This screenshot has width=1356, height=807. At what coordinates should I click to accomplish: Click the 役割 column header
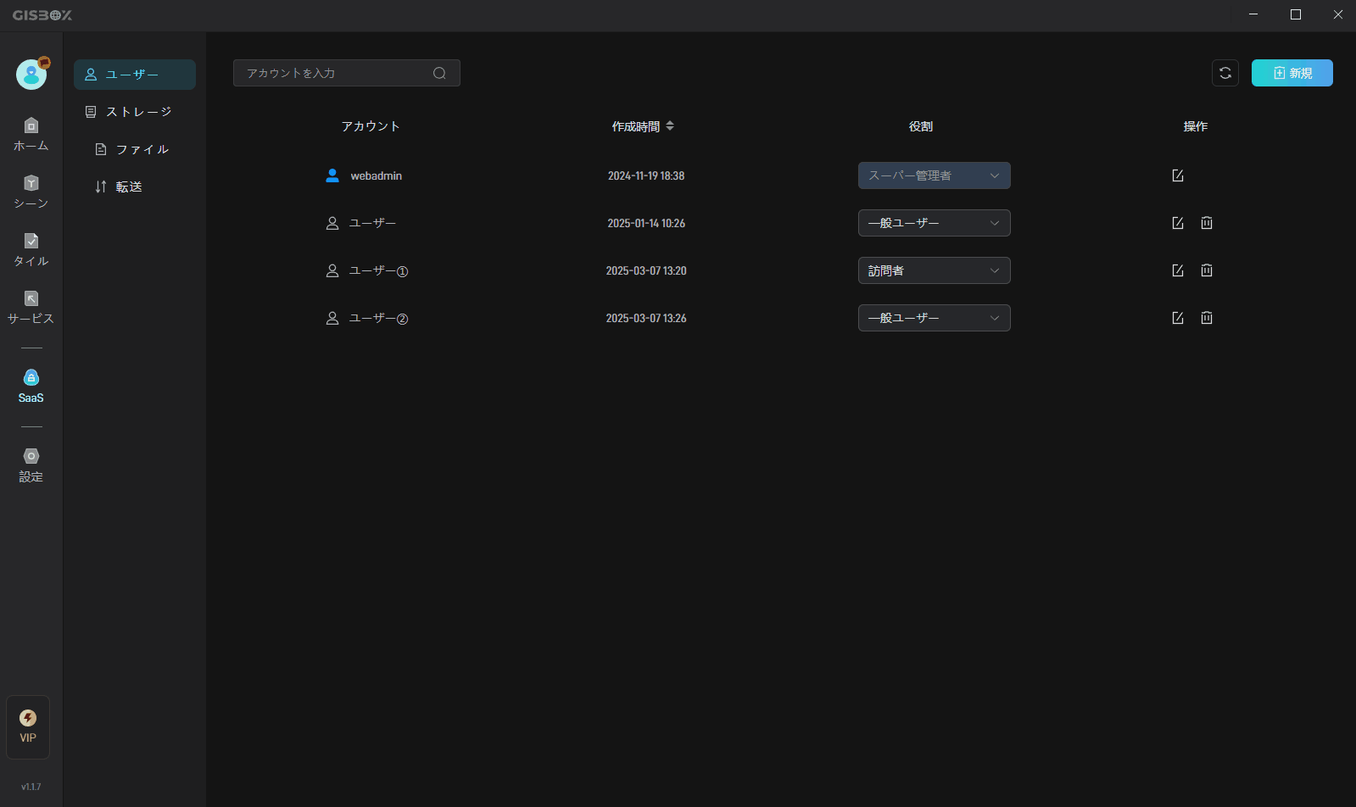921,126
